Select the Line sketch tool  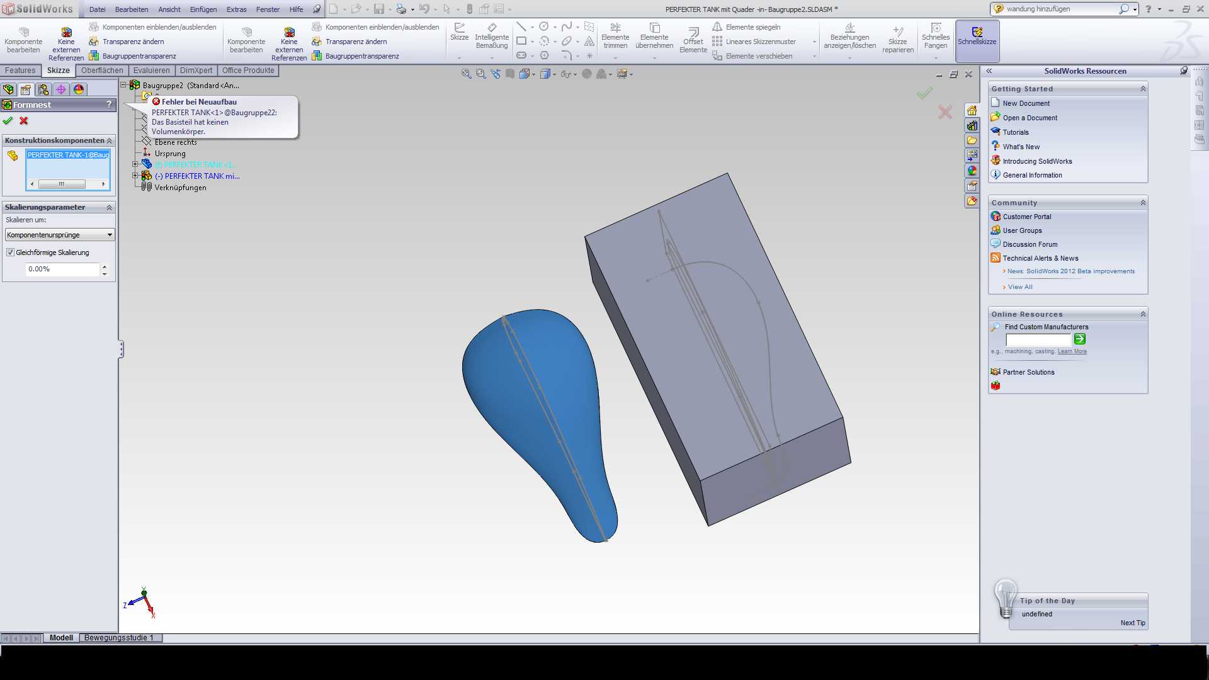[521, 26]
